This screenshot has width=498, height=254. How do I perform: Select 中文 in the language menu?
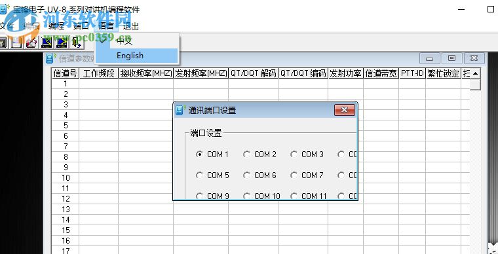(x=137, y=41)
